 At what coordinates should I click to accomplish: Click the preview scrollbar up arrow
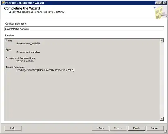coord(162,41)
